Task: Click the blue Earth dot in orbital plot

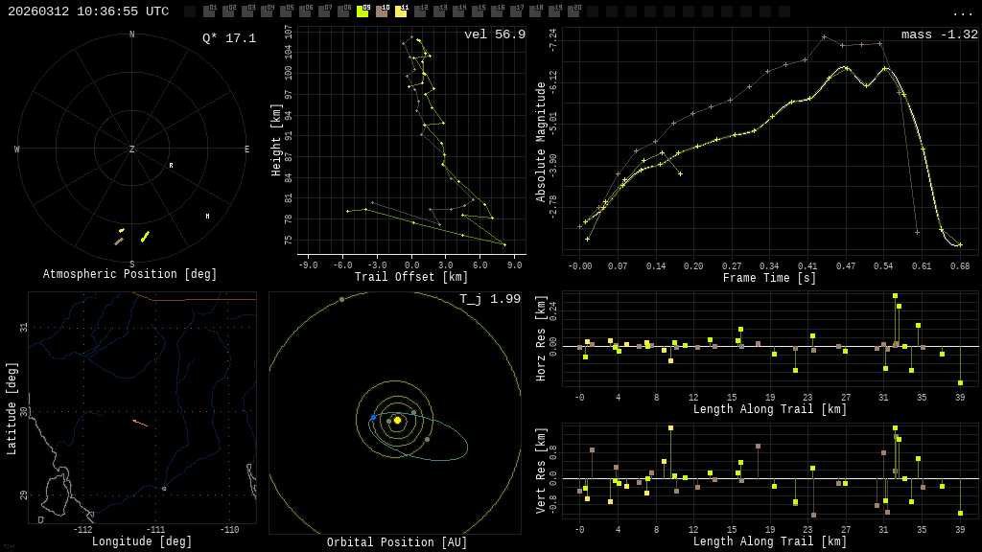Action: 373,417
